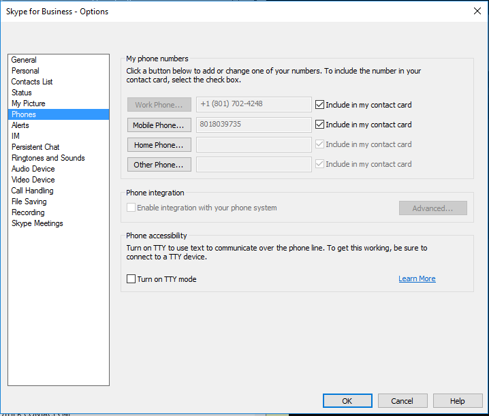Image resolution: width=489 pixels, height=416 pixels.
Task: Open the General options category
Action: pos(24,60)
